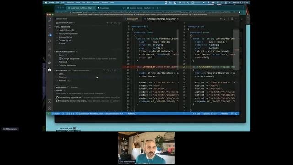293x165 pixels.
Task: Click the three-dots menu in Codemarks section
Action: pyautogui.click(x=119, y=71)
